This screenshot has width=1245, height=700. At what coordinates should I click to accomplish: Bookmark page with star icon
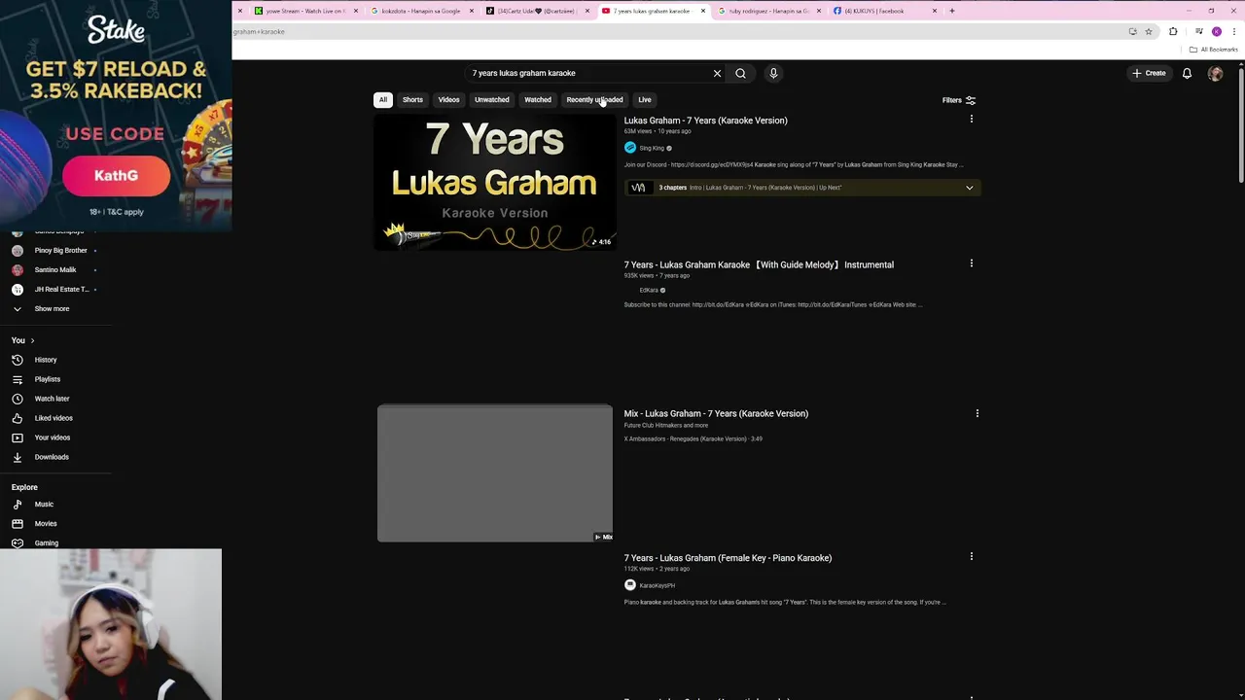[1149, 31]
